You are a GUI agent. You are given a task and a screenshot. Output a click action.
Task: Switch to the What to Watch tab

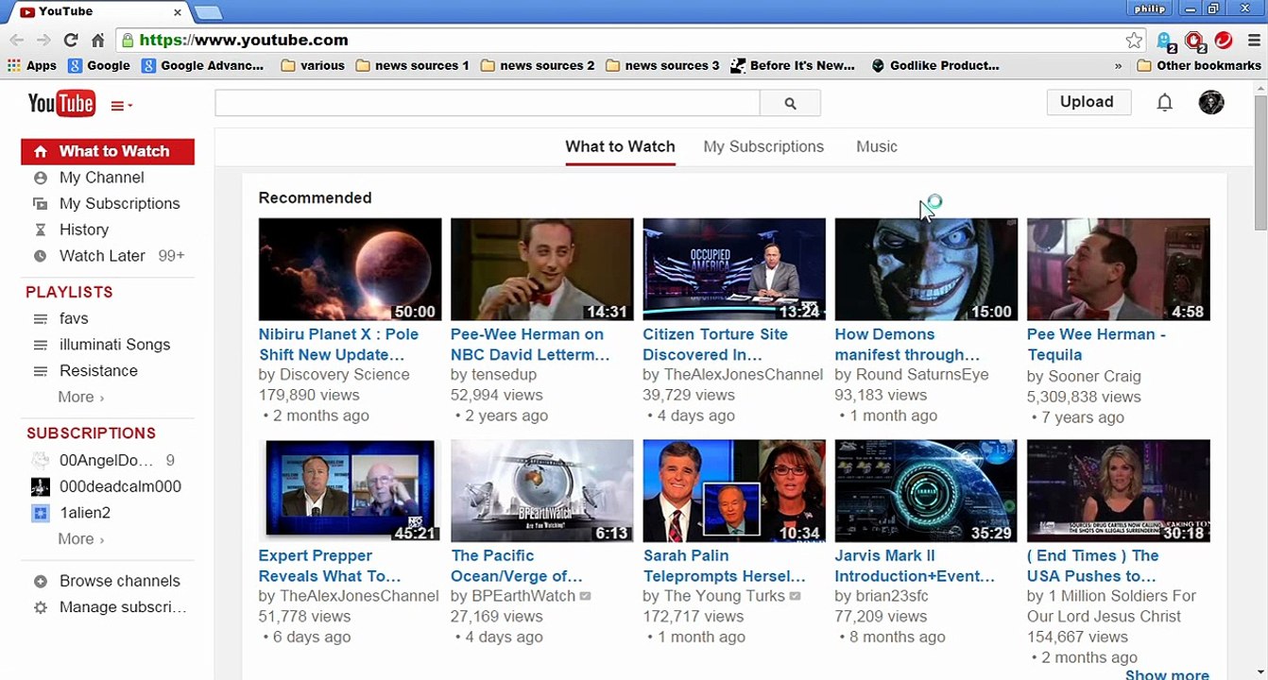tap(620, 146)
